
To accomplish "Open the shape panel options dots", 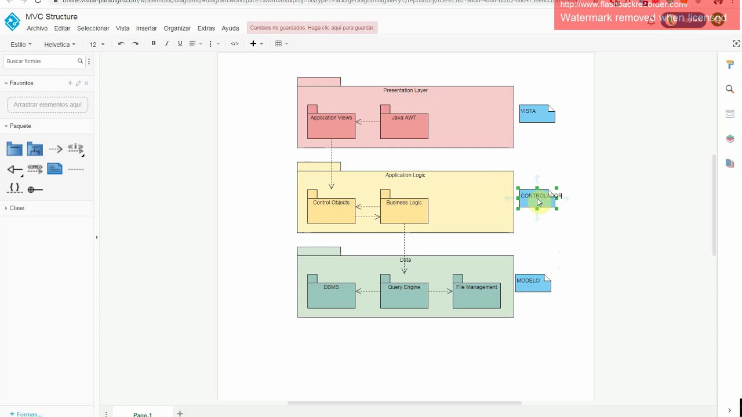I will click(x=89, y=61).
